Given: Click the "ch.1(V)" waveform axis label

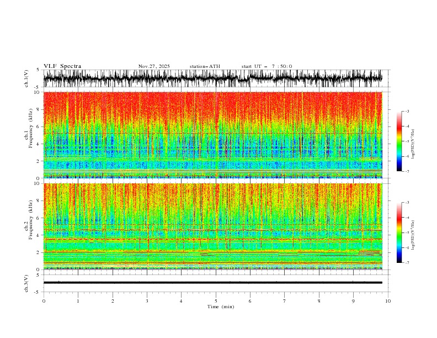Looking at the screenshot, I should (x=26, y=78).
